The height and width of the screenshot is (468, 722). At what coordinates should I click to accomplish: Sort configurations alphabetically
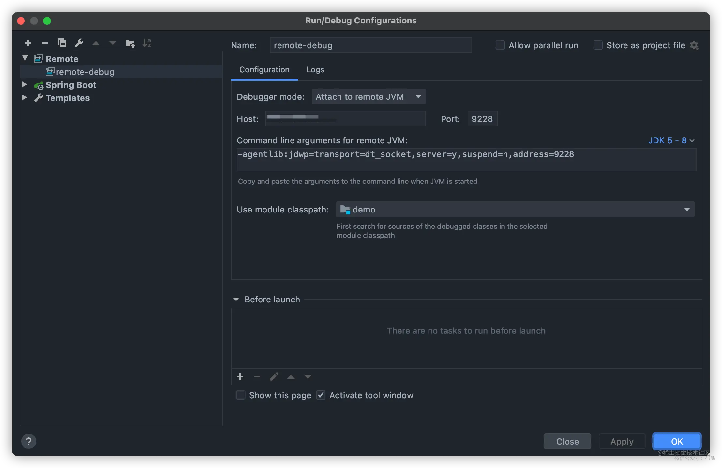(x=147, y=43)
